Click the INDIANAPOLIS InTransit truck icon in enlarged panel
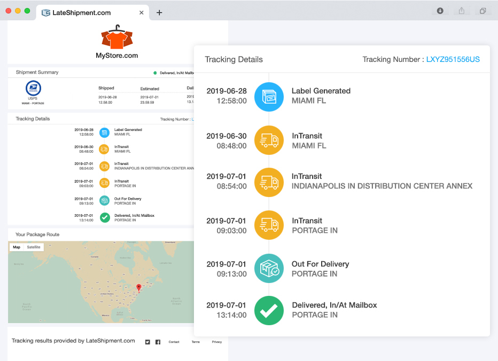 tap(269, 182)
